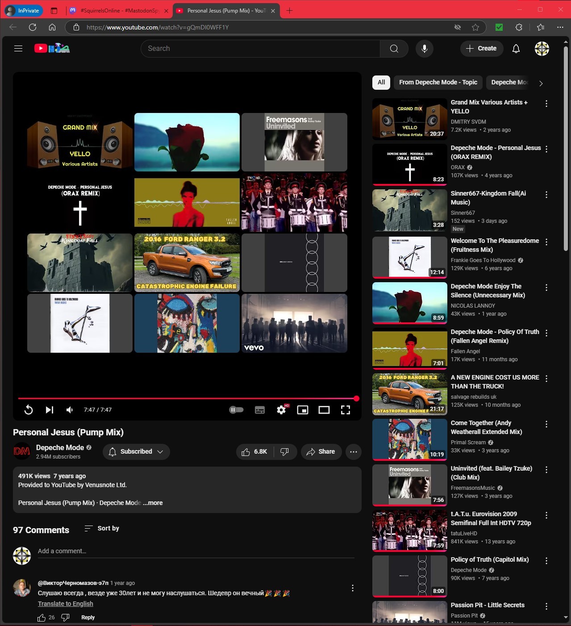Open the notifications bell
Screen dimensions: 571x626
516,48
